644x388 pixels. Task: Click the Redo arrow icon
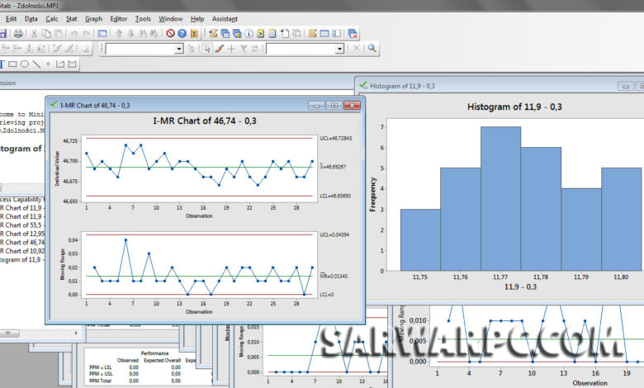click(x=86, y=34)
